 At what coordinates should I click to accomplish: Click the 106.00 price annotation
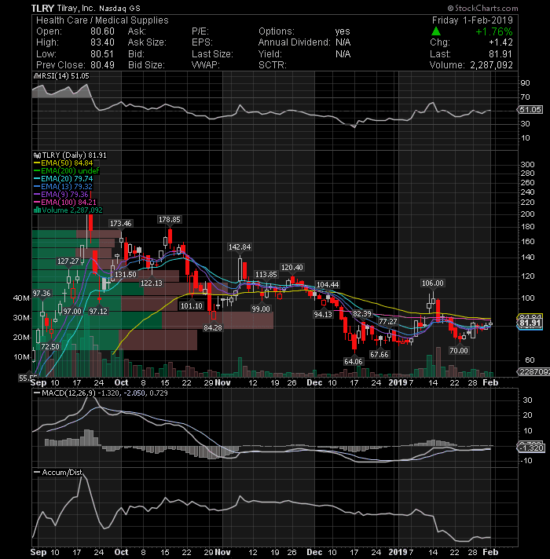(433, 283)
